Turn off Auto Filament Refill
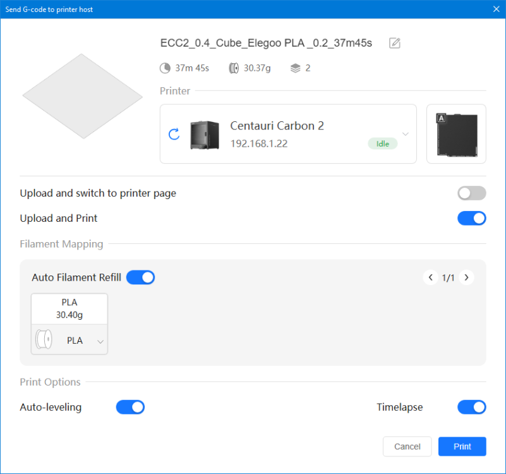Screen dimensions: 506x474 140,277
